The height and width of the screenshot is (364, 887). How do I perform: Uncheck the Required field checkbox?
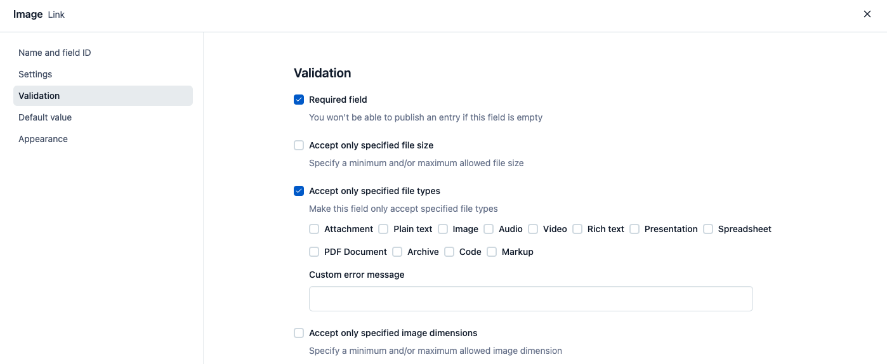299,100
